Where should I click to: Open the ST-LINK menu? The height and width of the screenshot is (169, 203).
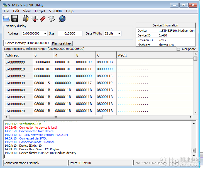pyautogui.click(x=55, y=11)
